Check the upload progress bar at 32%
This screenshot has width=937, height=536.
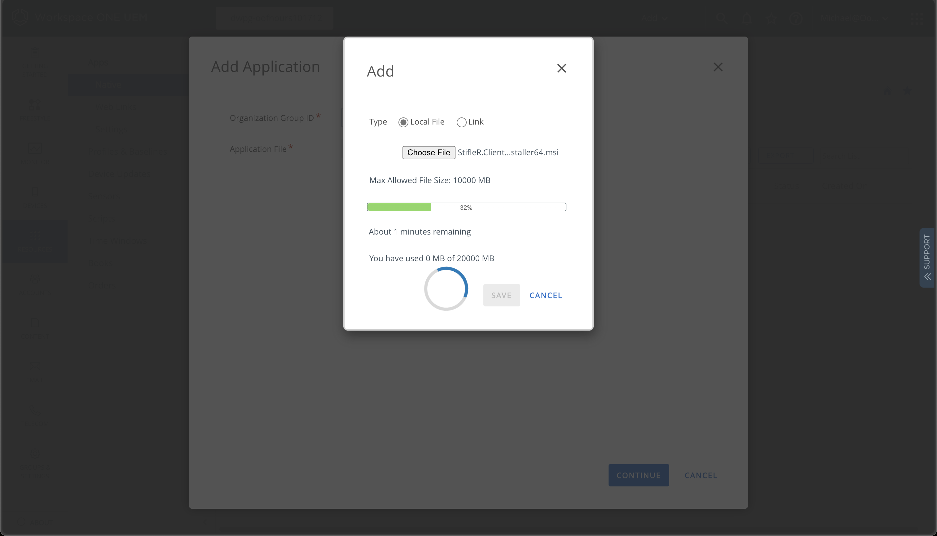(466, 207)
